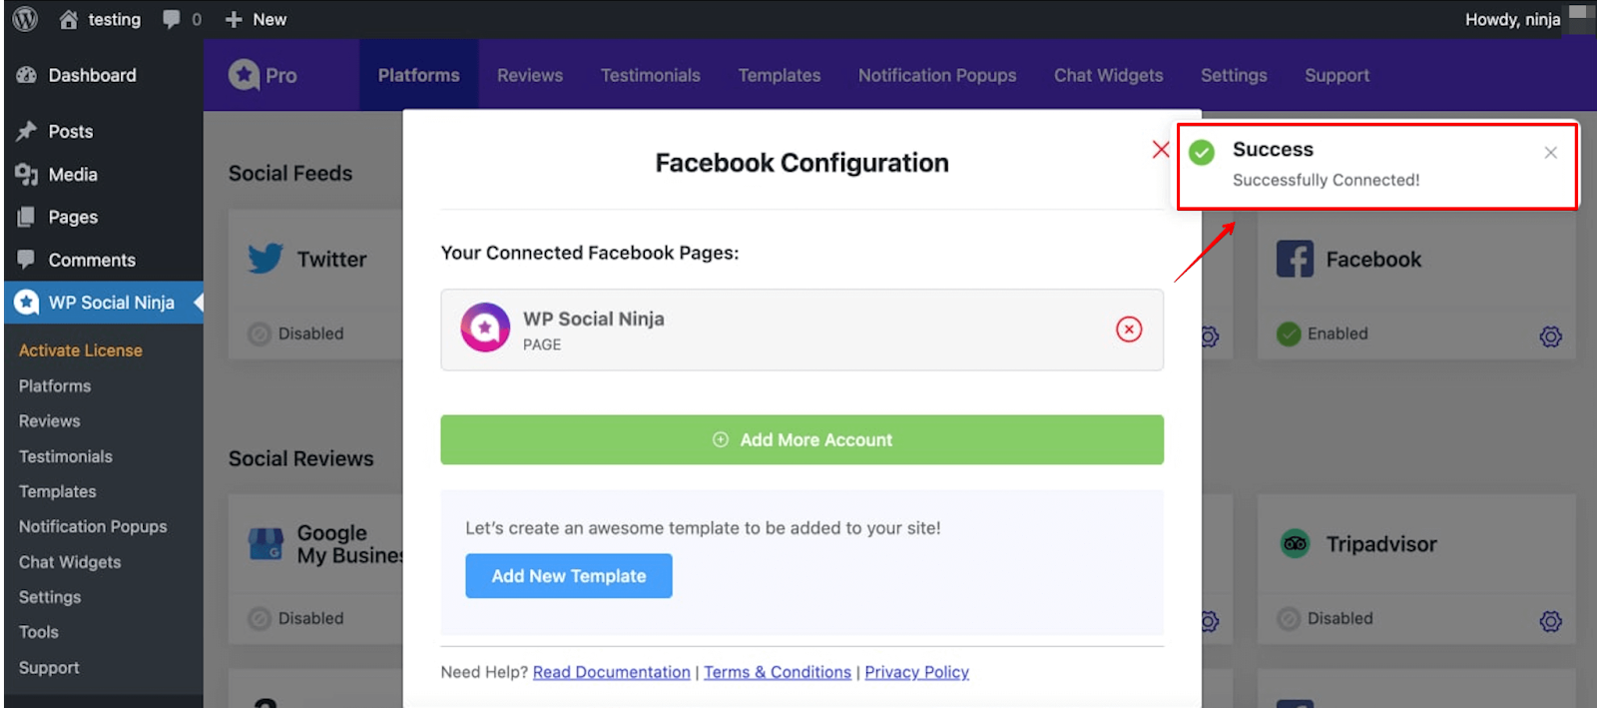1597x708 pixels.
Task: Open Tripadvisor platform settings gear
Action: point(1550,621)
